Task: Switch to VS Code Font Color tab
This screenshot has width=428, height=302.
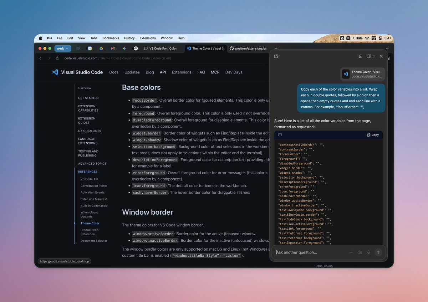Action: 161,48
